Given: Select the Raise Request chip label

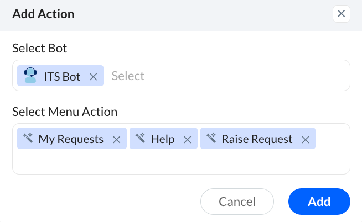Looking at the screenshot, I should 257,139.
